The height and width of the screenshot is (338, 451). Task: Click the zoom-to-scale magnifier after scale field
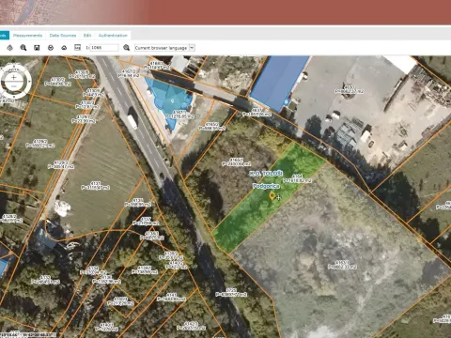(x=126, y=48)
